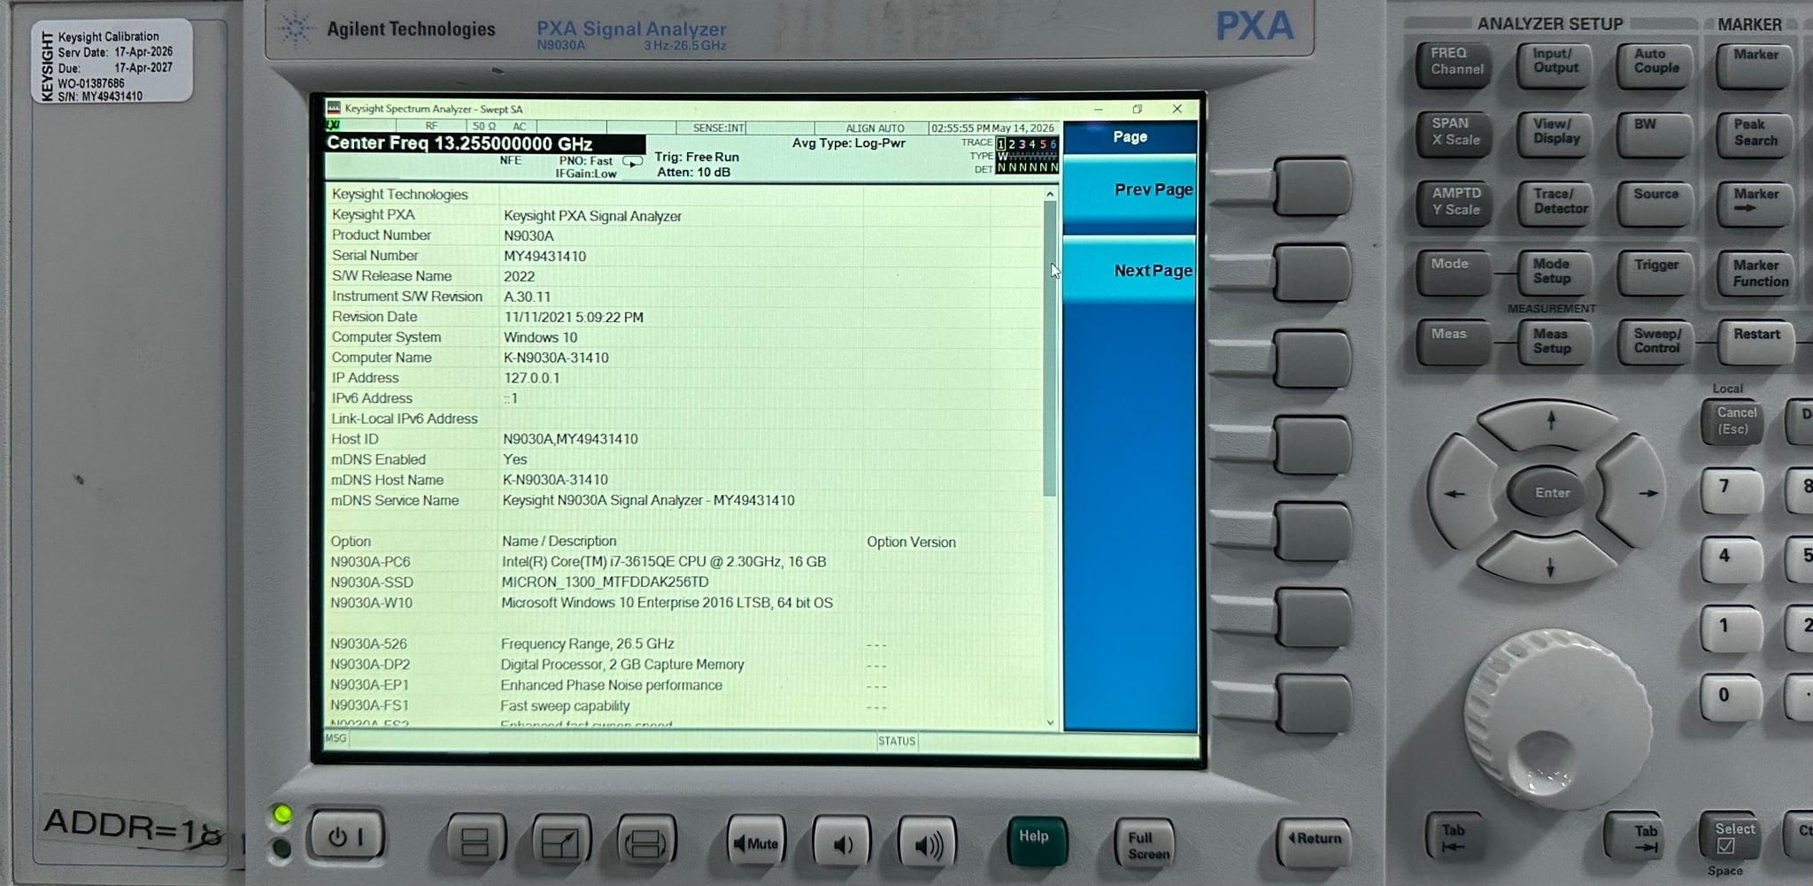Screen dimensions: 1813x886
Task: Restore the Swept SA window size
Action: [x=1137, y=109]
